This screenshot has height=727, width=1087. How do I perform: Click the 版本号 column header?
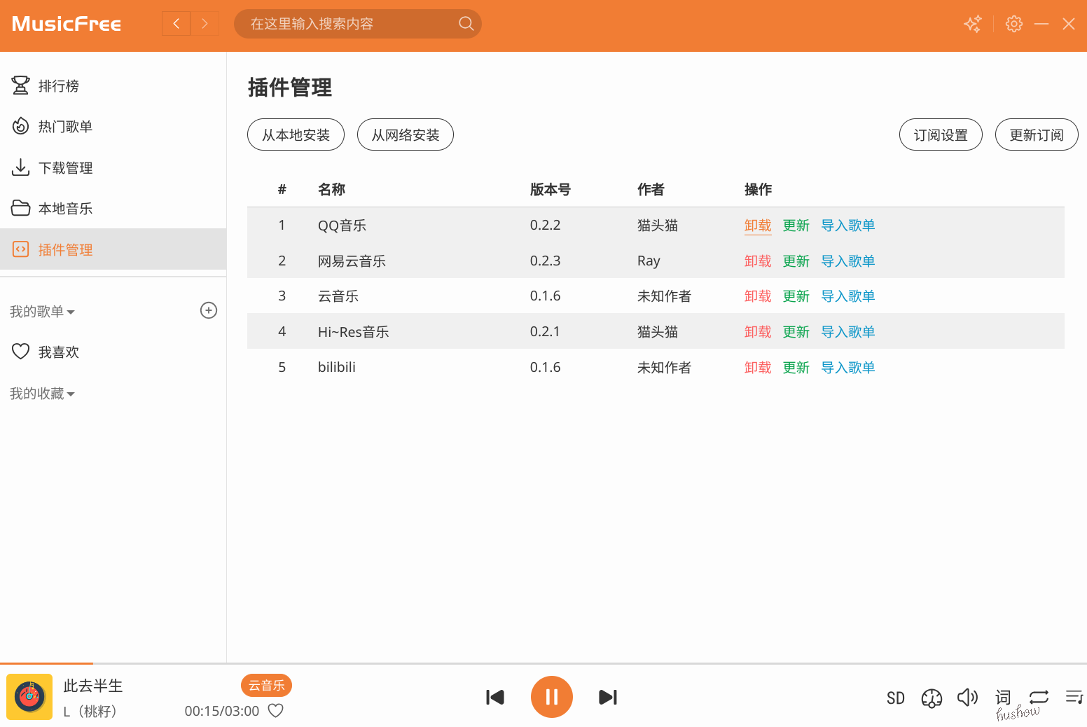coord(551,189)
